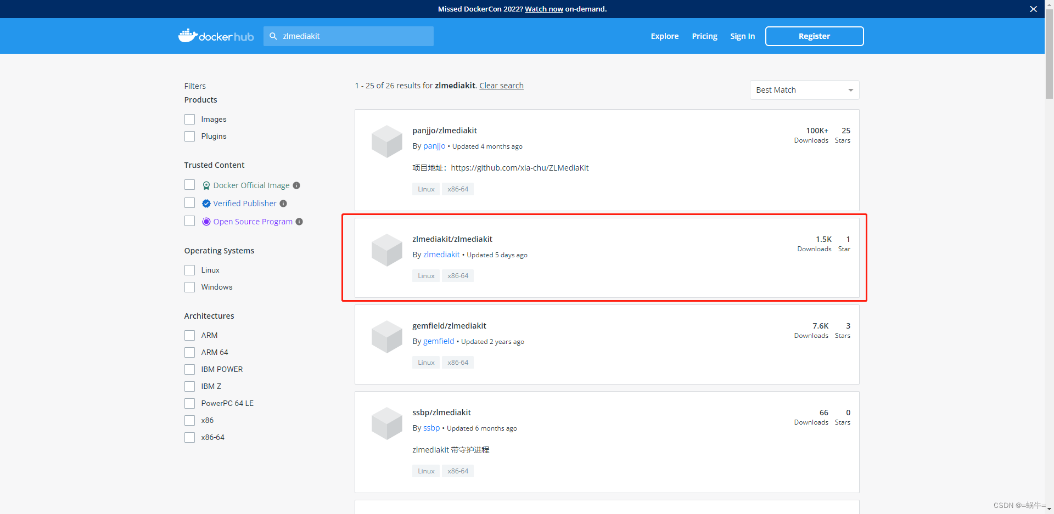Open publisher zlmediakit profile link

tap(441, 255)
